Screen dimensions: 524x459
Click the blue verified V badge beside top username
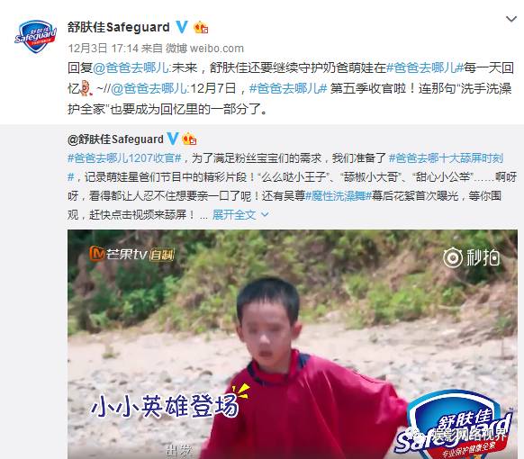point(182,27)
